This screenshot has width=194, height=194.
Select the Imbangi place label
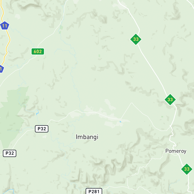[87, 137]
